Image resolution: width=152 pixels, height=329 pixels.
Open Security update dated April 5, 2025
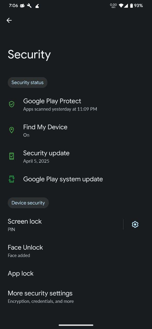click(76, 156)
